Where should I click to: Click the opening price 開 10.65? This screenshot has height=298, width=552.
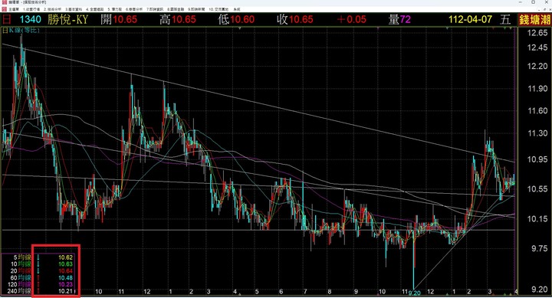tap(119, 19)
